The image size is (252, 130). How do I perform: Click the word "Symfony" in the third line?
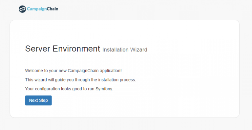tap(104, 89)
